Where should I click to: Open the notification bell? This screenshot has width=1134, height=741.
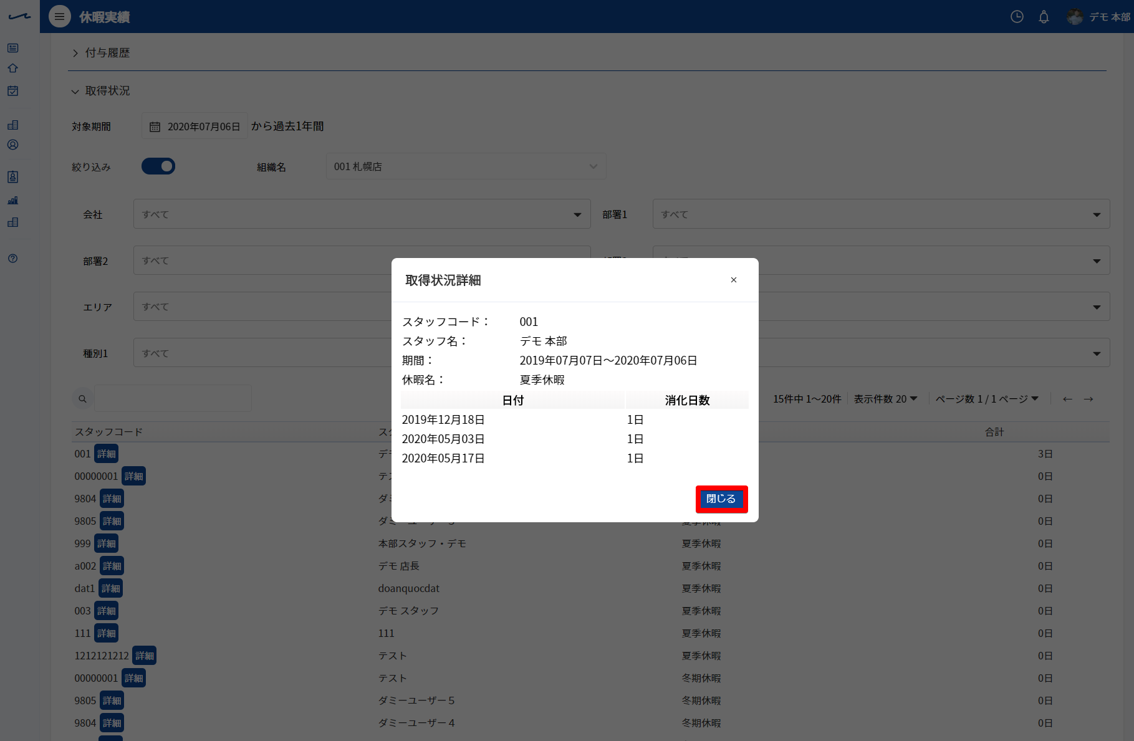click(x=1044, y=17)
